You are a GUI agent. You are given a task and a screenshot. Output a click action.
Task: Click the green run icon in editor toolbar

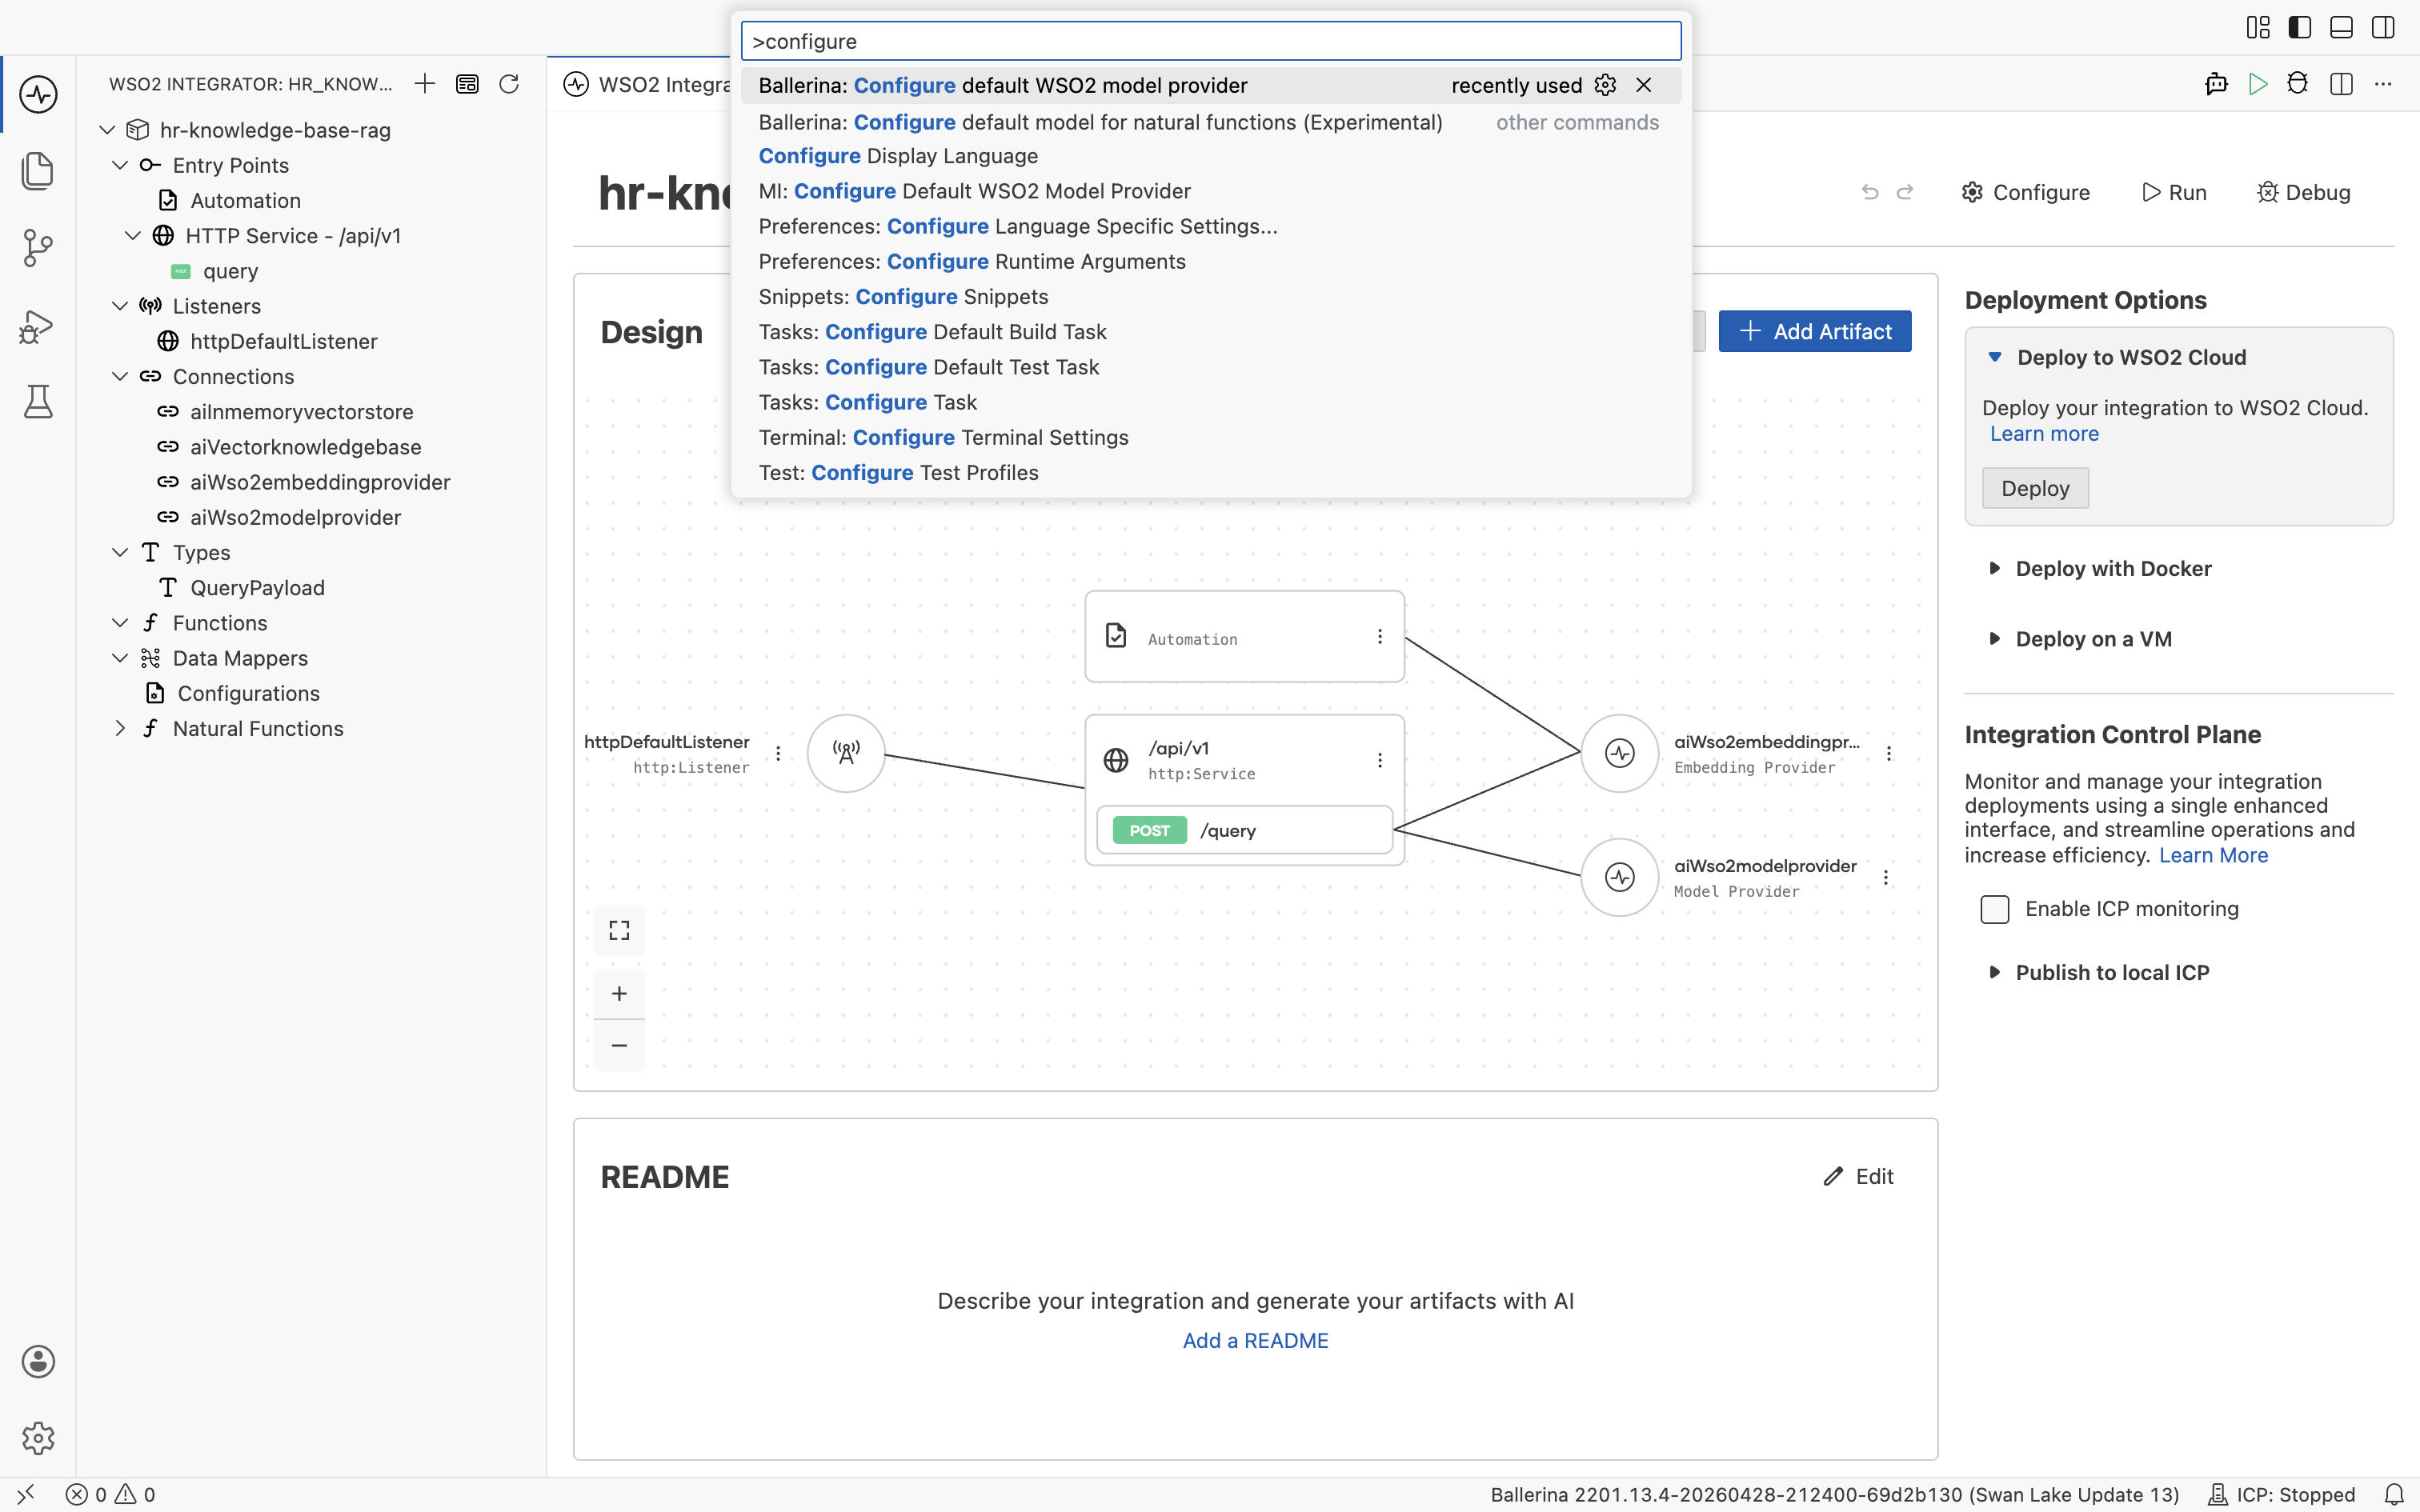tap(2257, 84)
